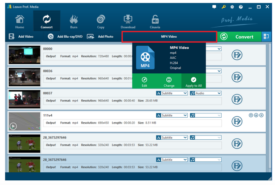The image size is (275, 185).
Task: Edit video 111v4 with edit icon
Action: coord(237,121)
